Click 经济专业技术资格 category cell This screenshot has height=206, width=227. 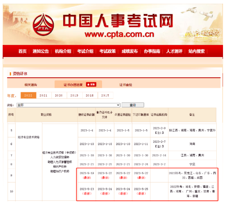click(x=29, y=137)
